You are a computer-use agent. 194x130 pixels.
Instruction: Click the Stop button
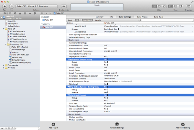click(12, 6)
